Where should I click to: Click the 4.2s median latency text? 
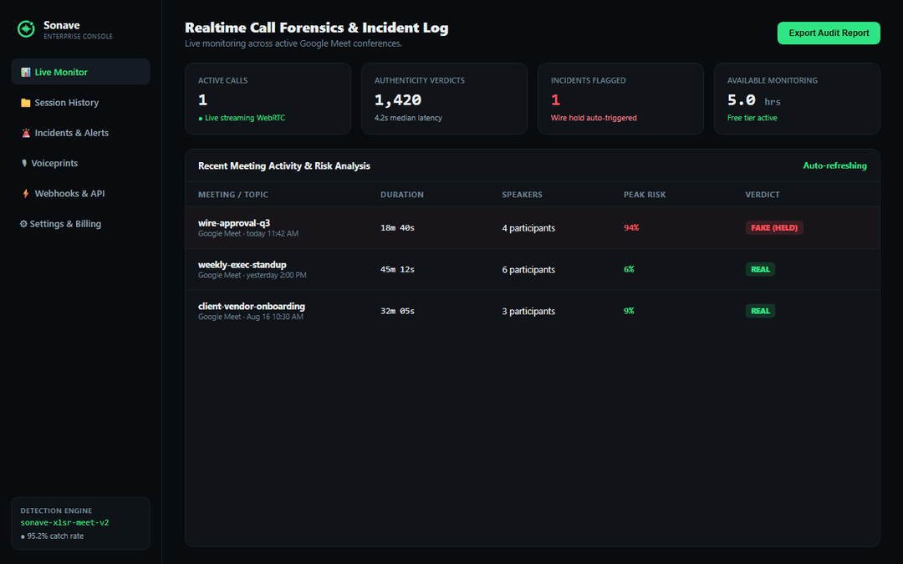[408, 118]
